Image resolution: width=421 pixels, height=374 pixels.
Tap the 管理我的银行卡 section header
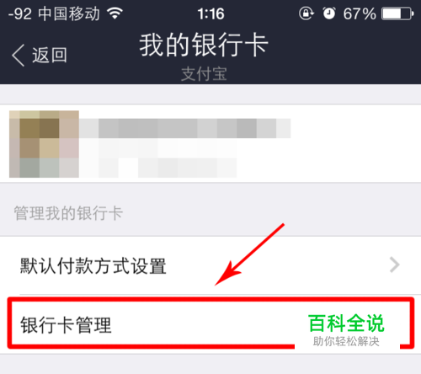(68, 213)
